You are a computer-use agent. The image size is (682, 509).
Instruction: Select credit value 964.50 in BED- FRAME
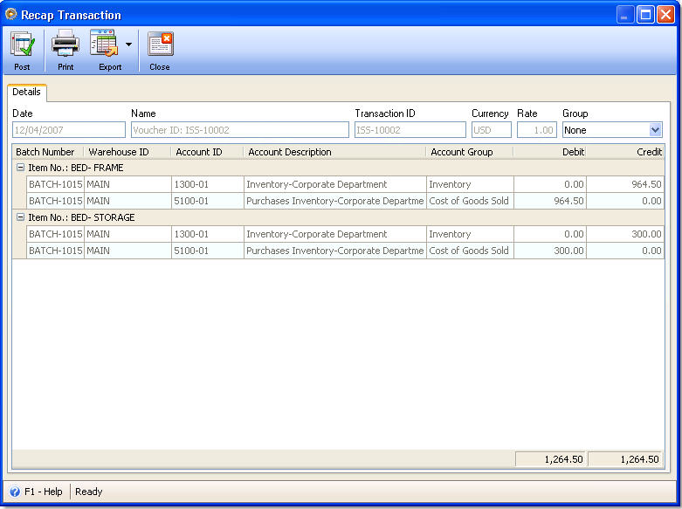(625, 184)
